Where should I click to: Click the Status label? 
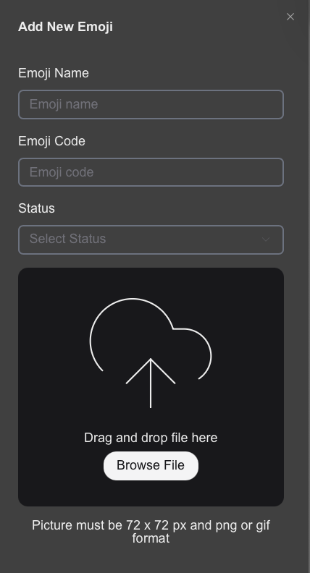pyautogui.click(x=37, y=208)
